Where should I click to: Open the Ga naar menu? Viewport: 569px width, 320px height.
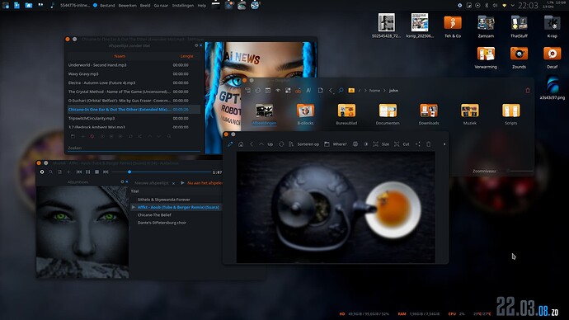click(161, 6)
